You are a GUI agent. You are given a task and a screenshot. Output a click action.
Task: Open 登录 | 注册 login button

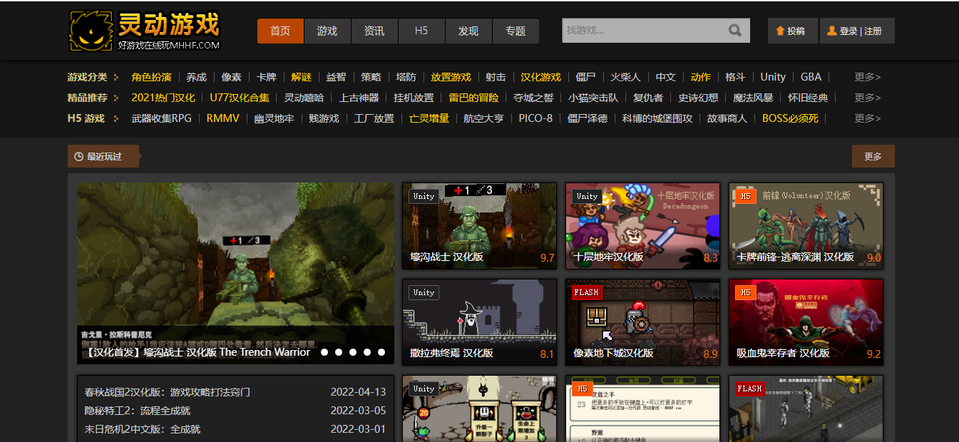(857, 31)
